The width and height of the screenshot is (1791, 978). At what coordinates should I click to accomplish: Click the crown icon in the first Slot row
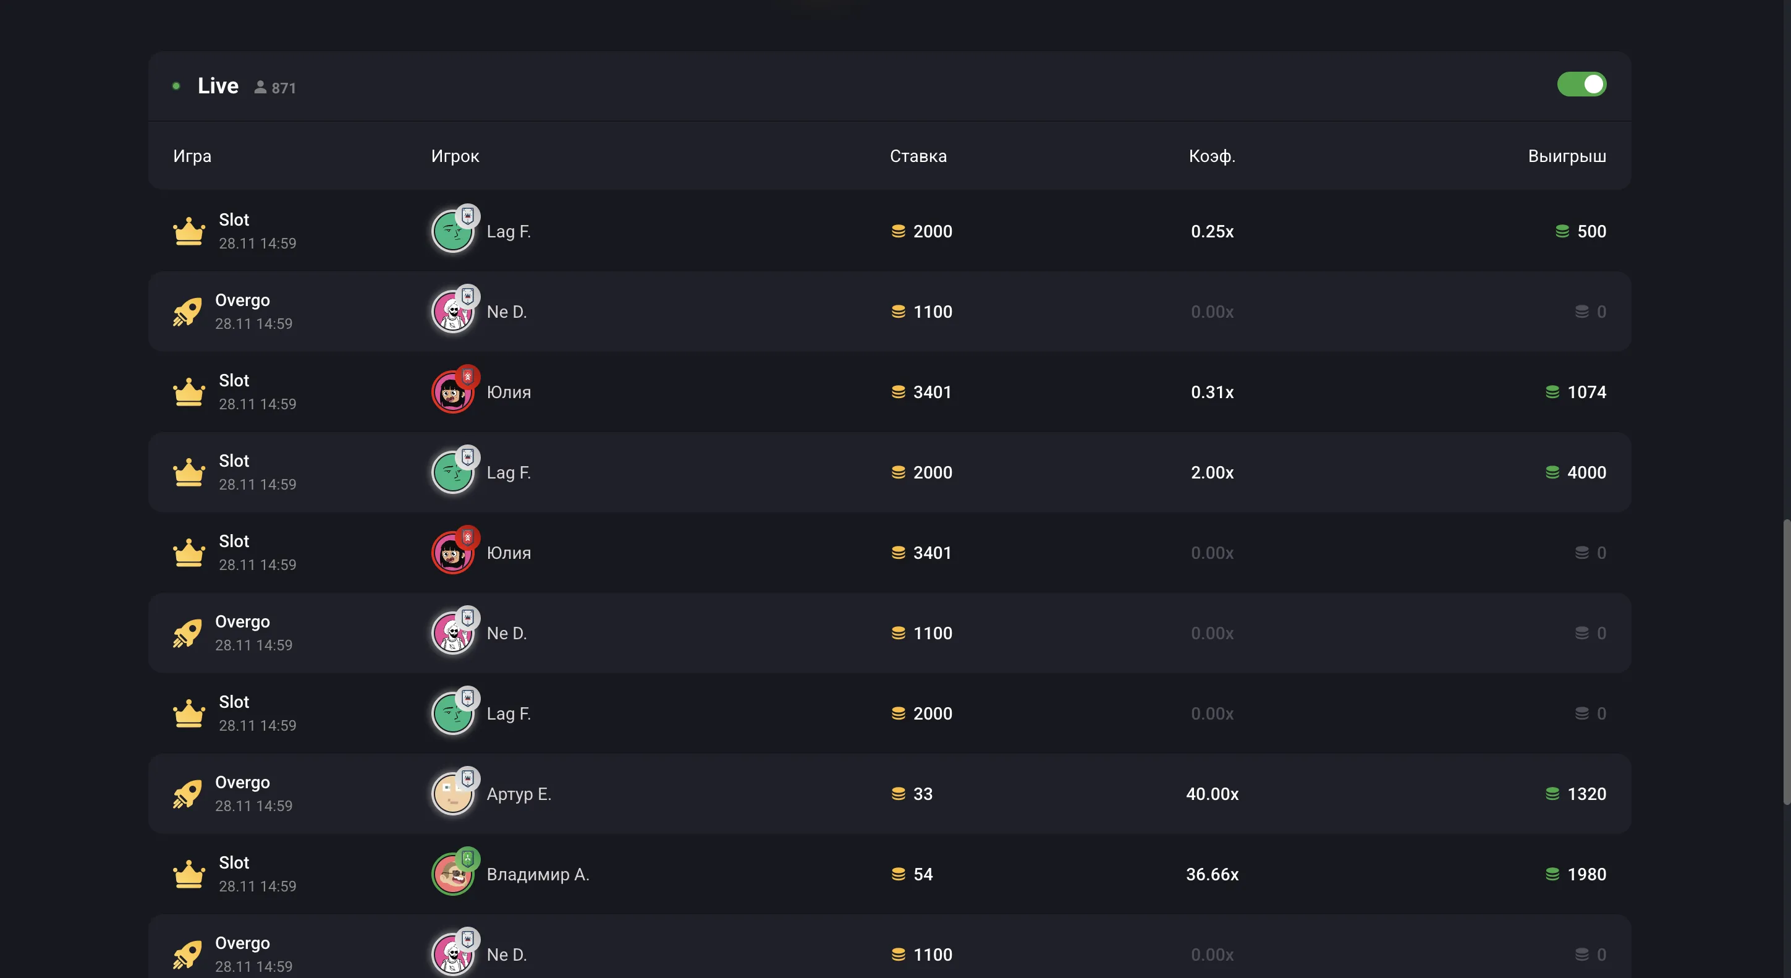click(188, 232)
